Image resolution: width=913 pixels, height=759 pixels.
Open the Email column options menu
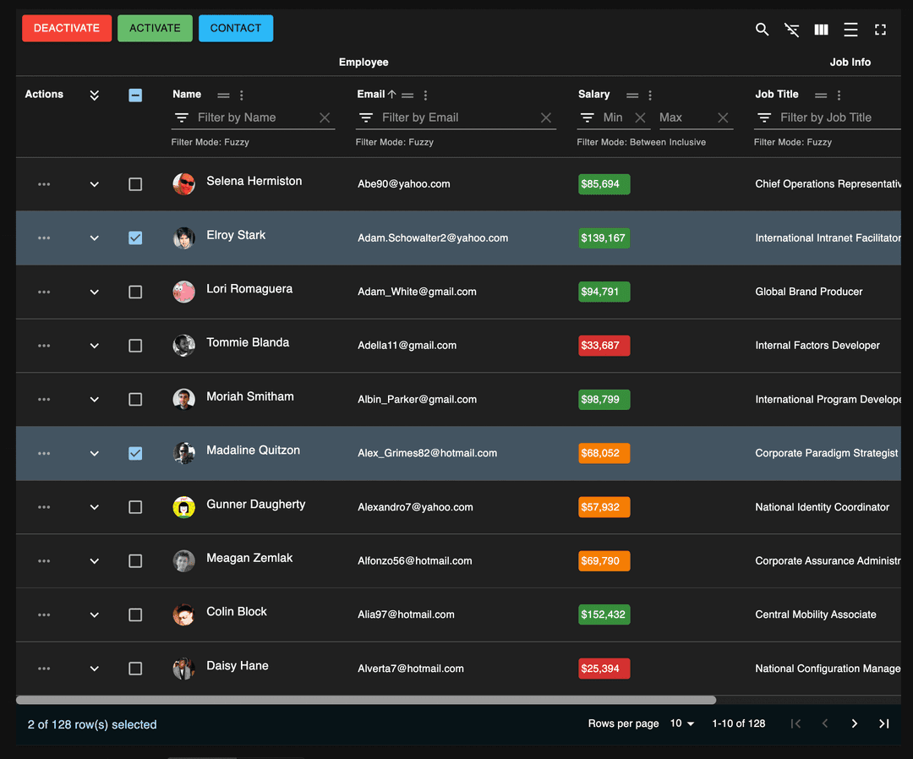[x=425, y=94]
